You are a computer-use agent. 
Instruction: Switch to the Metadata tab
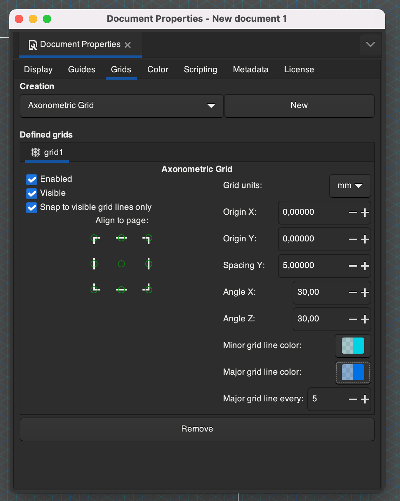point(251,69)
